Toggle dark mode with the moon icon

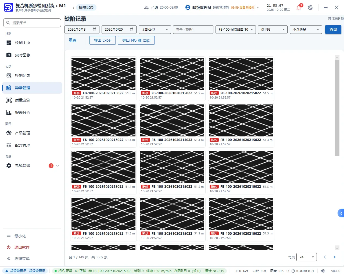click(x=310, y=8)
